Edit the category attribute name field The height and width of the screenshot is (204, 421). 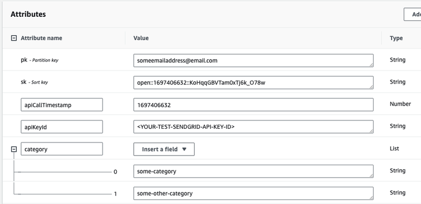62,149
